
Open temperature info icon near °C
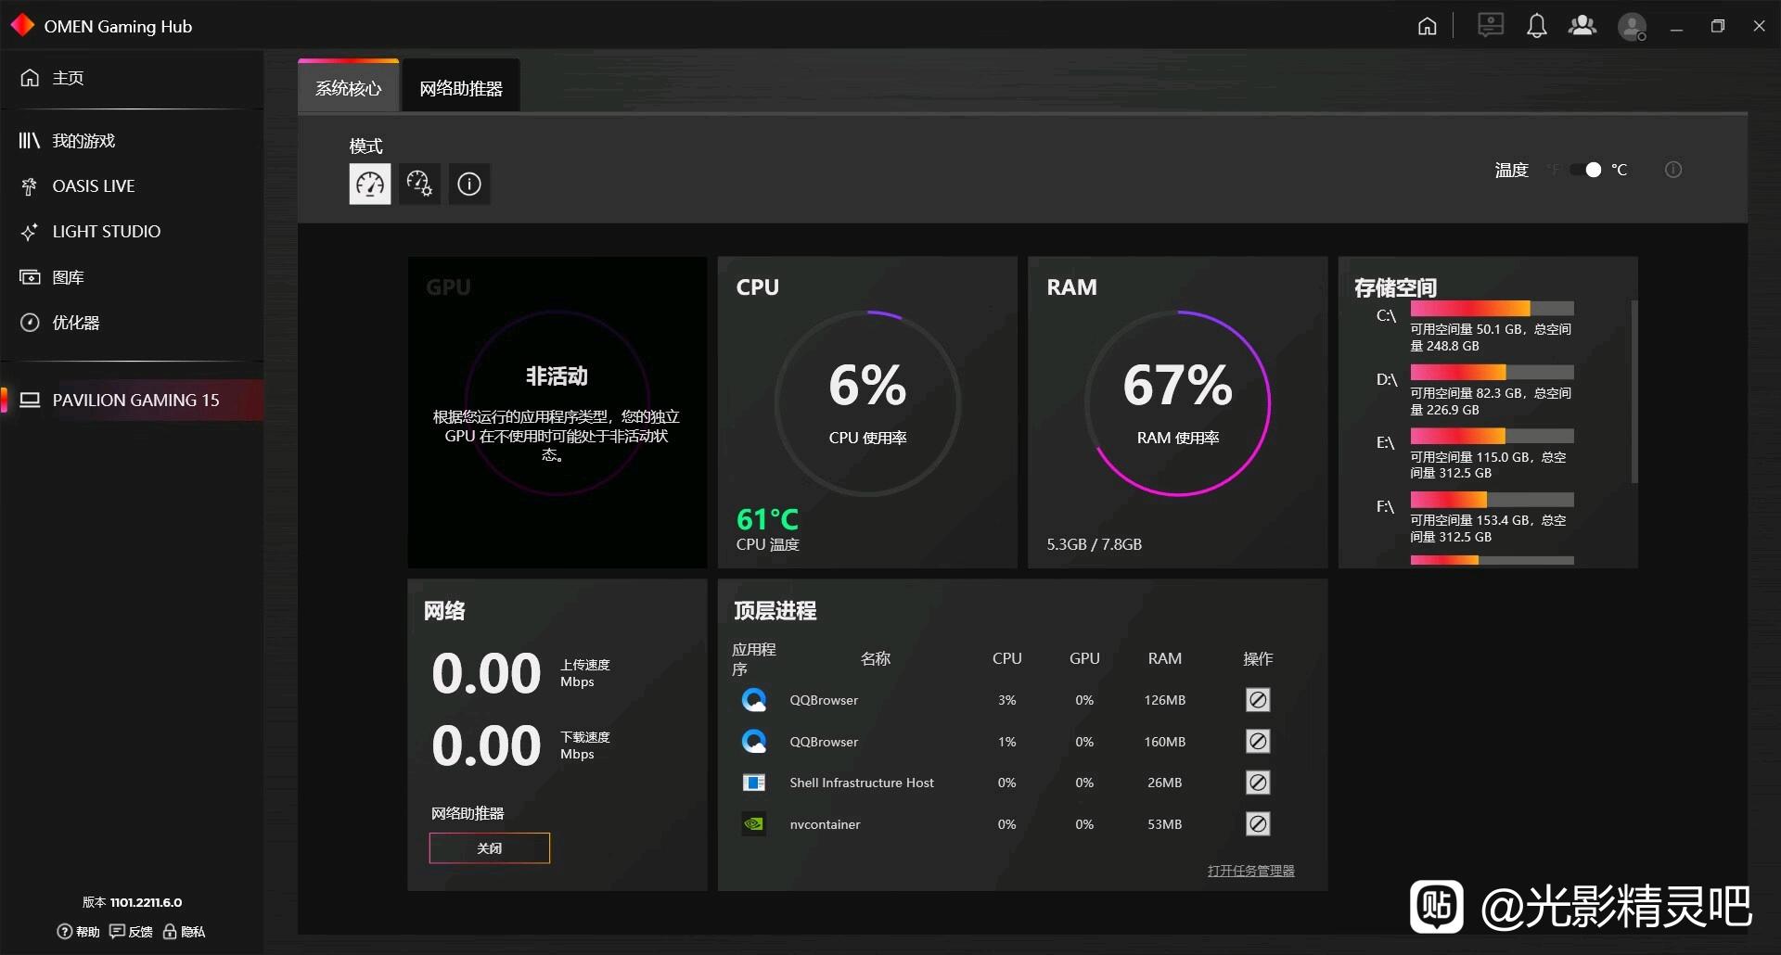(x=1673, y=170)
